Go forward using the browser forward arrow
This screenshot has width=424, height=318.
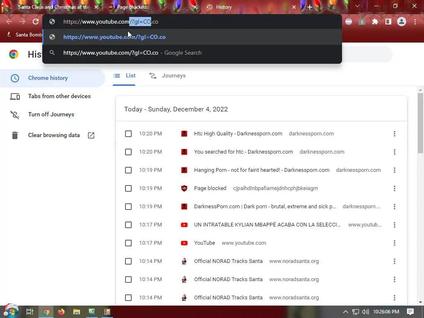click(x=22, y=22)
